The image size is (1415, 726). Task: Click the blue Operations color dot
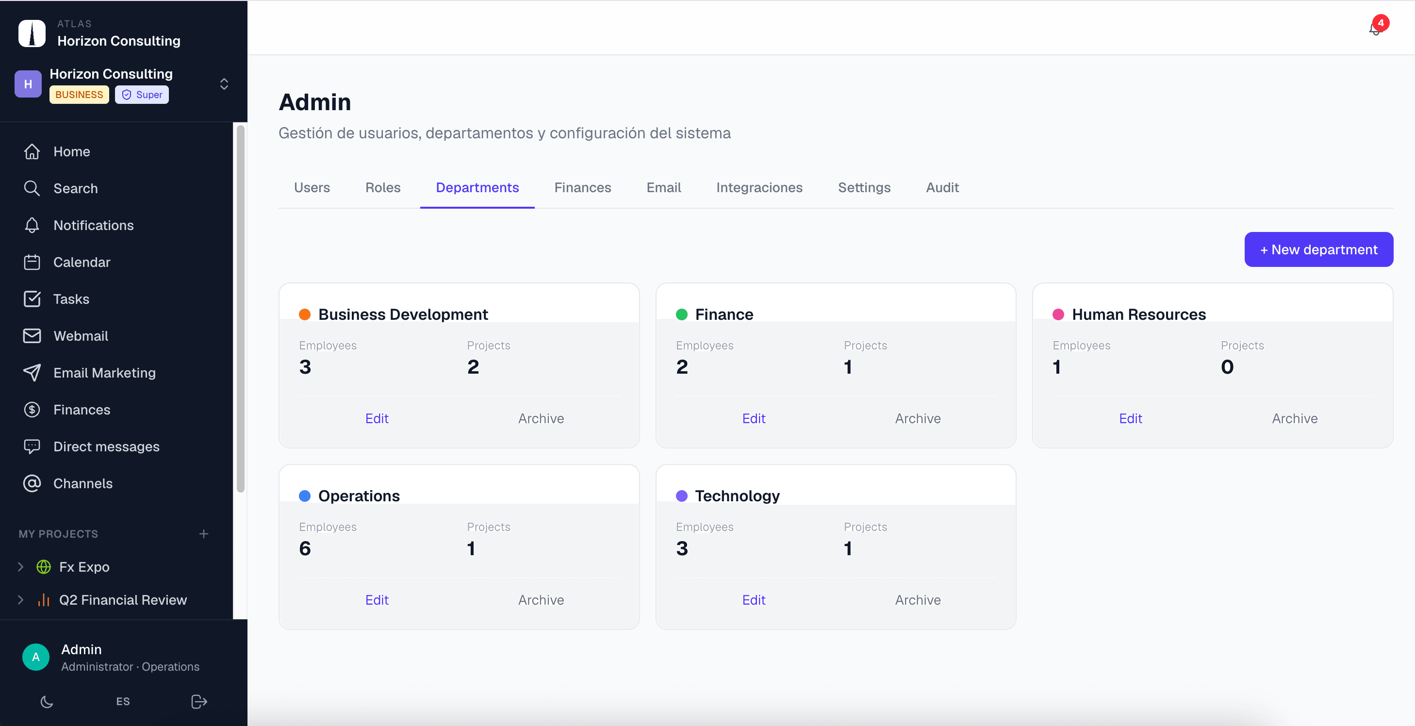point(305,496)
